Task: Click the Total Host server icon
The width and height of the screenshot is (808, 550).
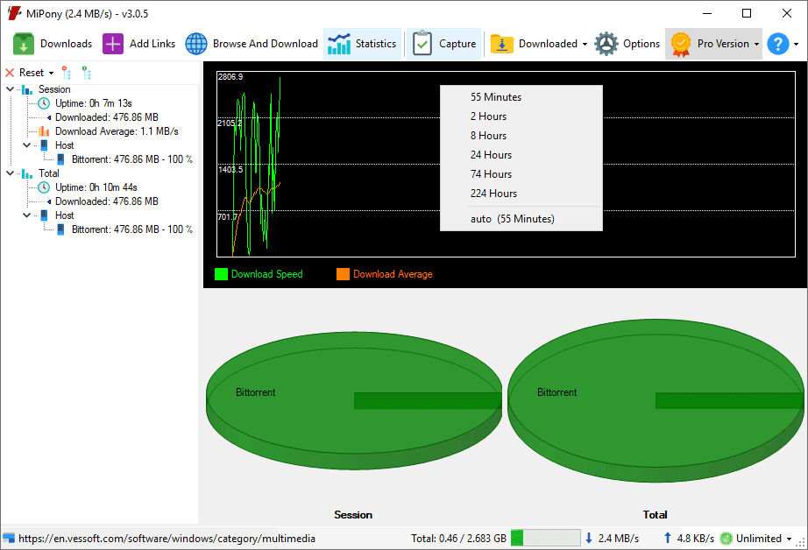Action: point(45,215)
